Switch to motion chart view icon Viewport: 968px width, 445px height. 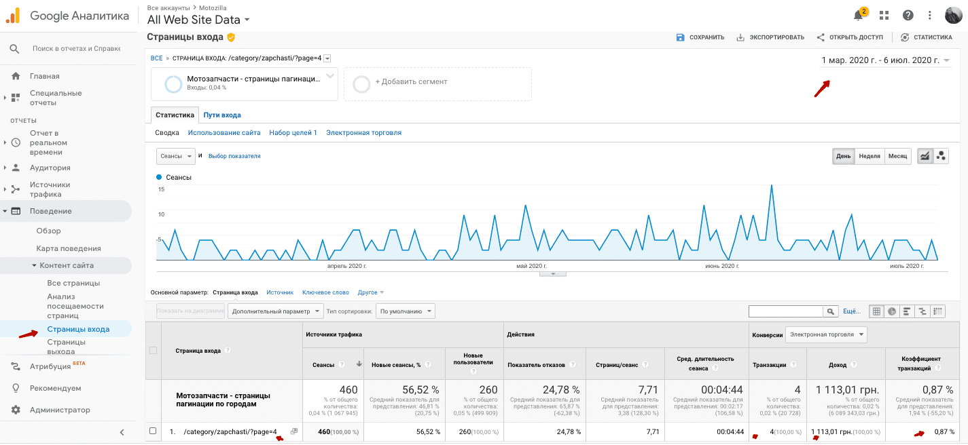click(x=940, y=156)
